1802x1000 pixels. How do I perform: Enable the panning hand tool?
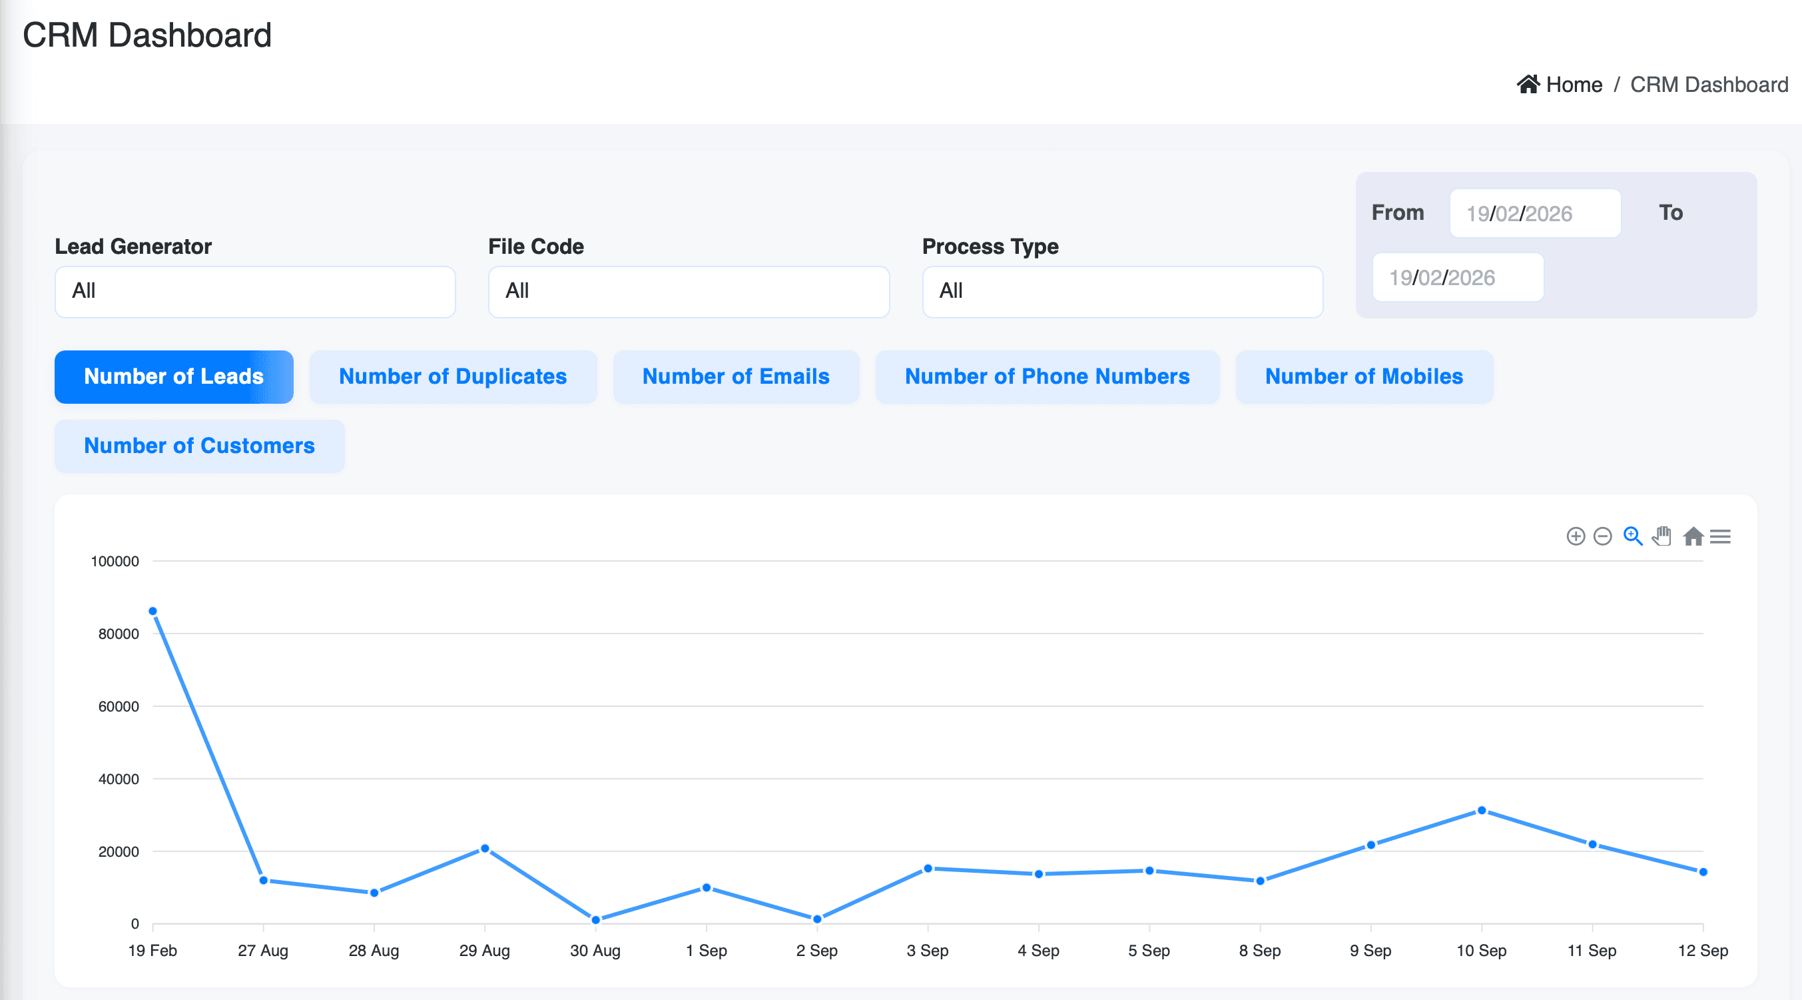tap(1661, 538)
